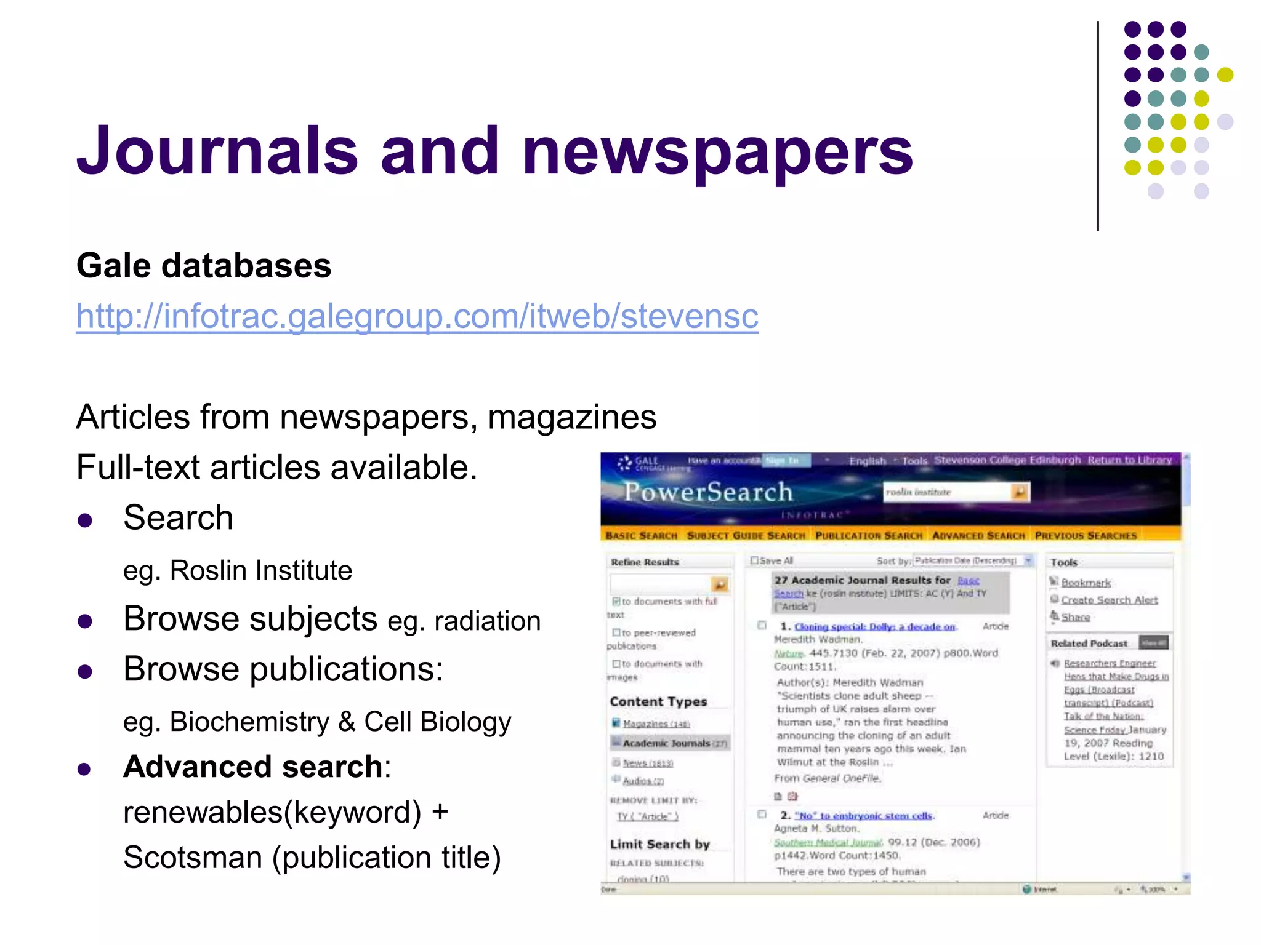Check the Save All checkbox
This screenshot has width=1261, height=945.
pyautogui.click(x=754, y=560)
